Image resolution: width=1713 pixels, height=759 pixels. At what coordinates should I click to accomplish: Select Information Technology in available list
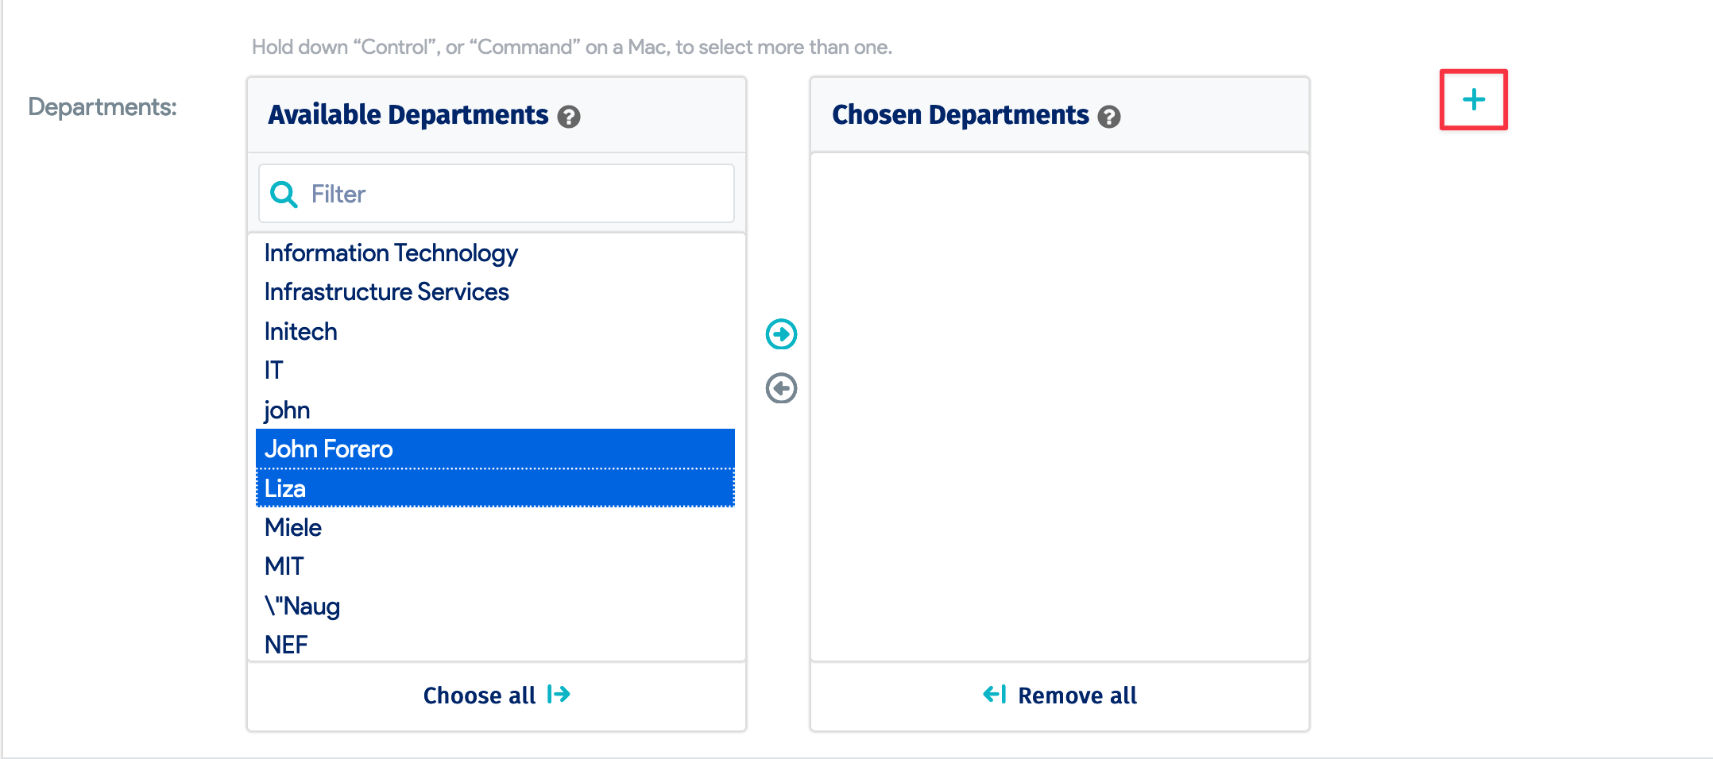[391, 253]
